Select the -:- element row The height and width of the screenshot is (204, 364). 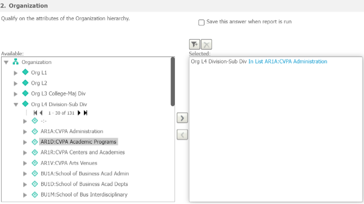(43, 121)
